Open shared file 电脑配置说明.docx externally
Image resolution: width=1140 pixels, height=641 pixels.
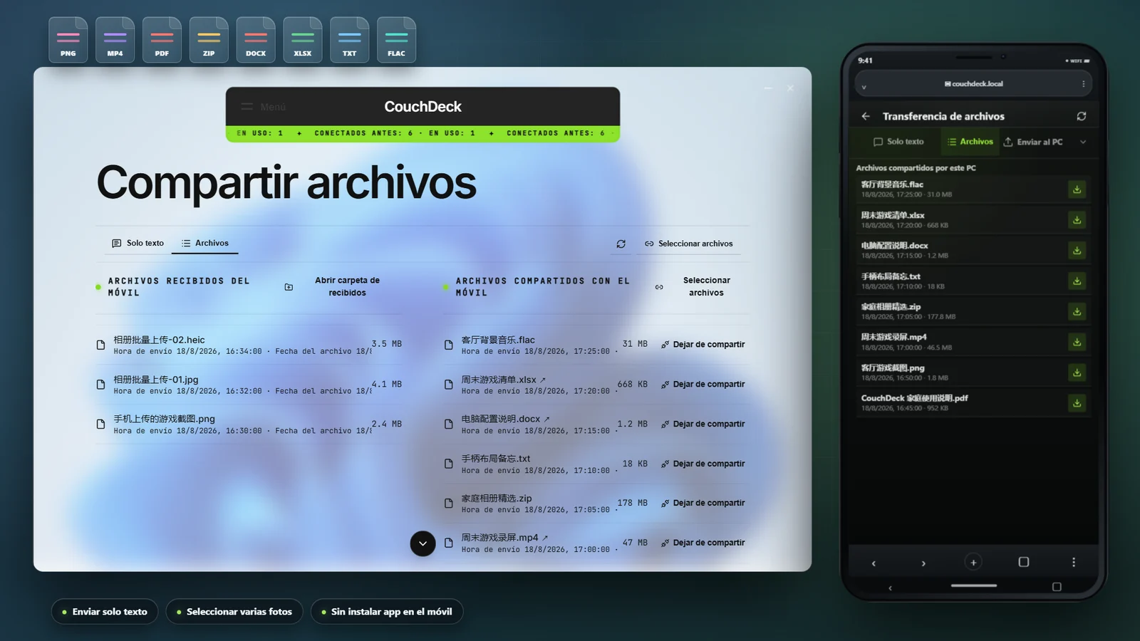(546, 419)
